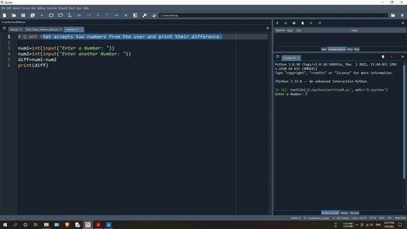The height and width of the screenshot is (229, 407).
Task: Save all files icon
Action: (32, 15)
